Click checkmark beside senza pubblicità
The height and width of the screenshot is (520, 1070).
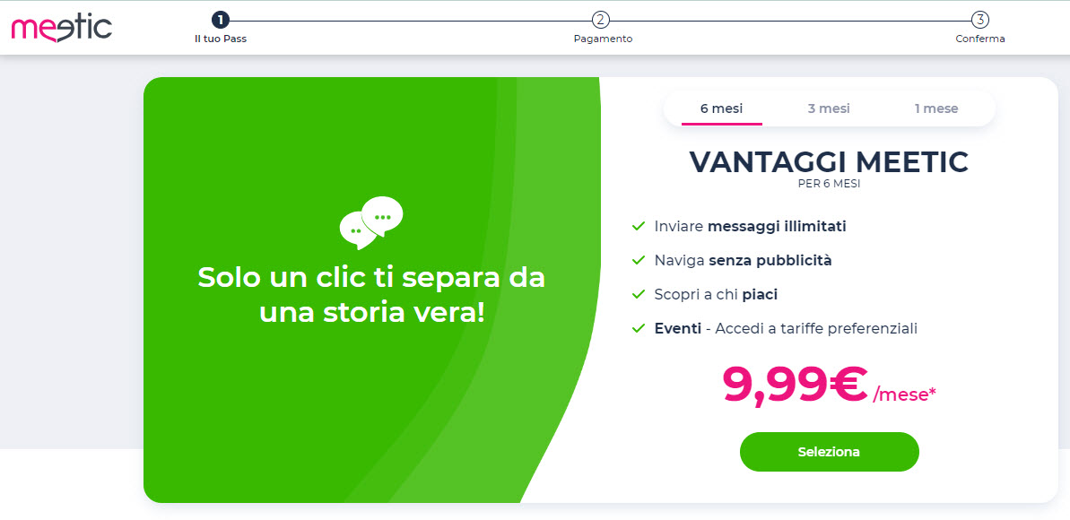(x=639, y=260)
